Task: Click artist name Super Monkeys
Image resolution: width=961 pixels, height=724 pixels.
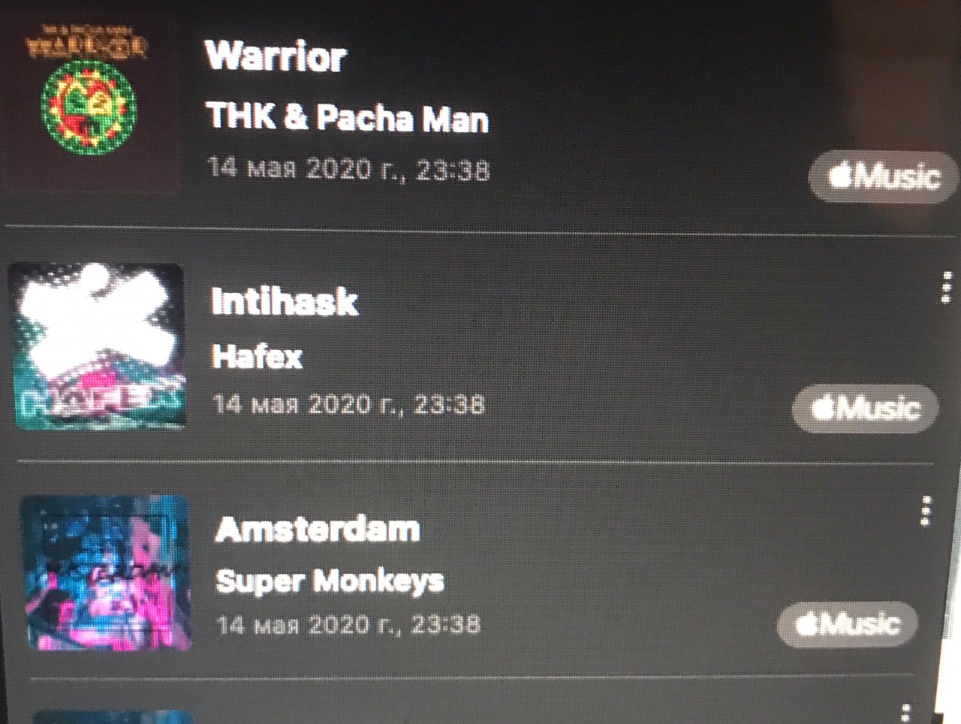Action: 330,581
